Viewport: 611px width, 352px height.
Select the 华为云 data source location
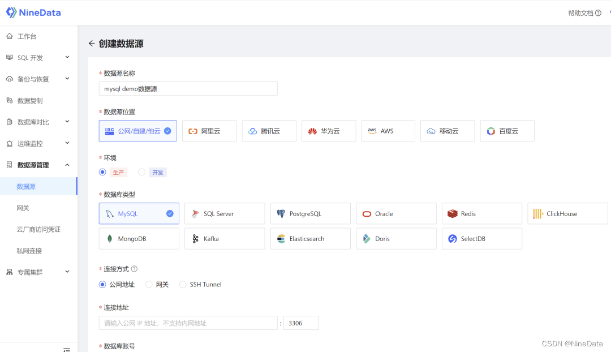329,131
